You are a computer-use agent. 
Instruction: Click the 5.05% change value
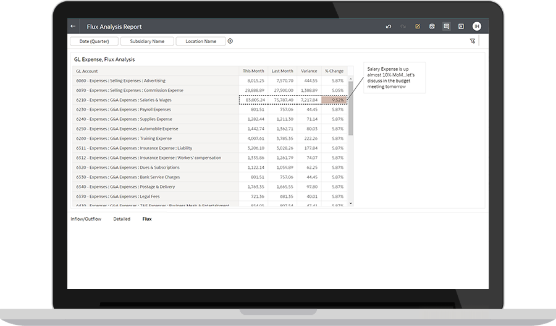point(337,90)
